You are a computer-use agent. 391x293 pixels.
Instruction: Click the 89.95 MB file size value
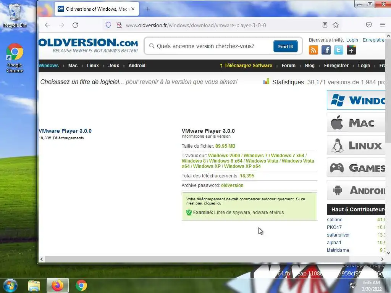[x=225, y=146]
